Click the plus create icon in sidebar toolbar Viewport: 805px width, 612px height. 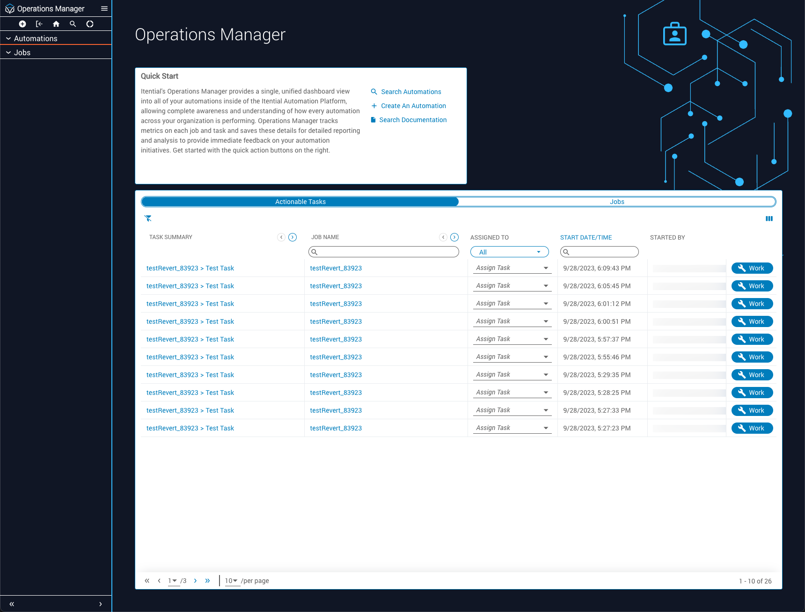pyautogui.click(x=22, y=24)
